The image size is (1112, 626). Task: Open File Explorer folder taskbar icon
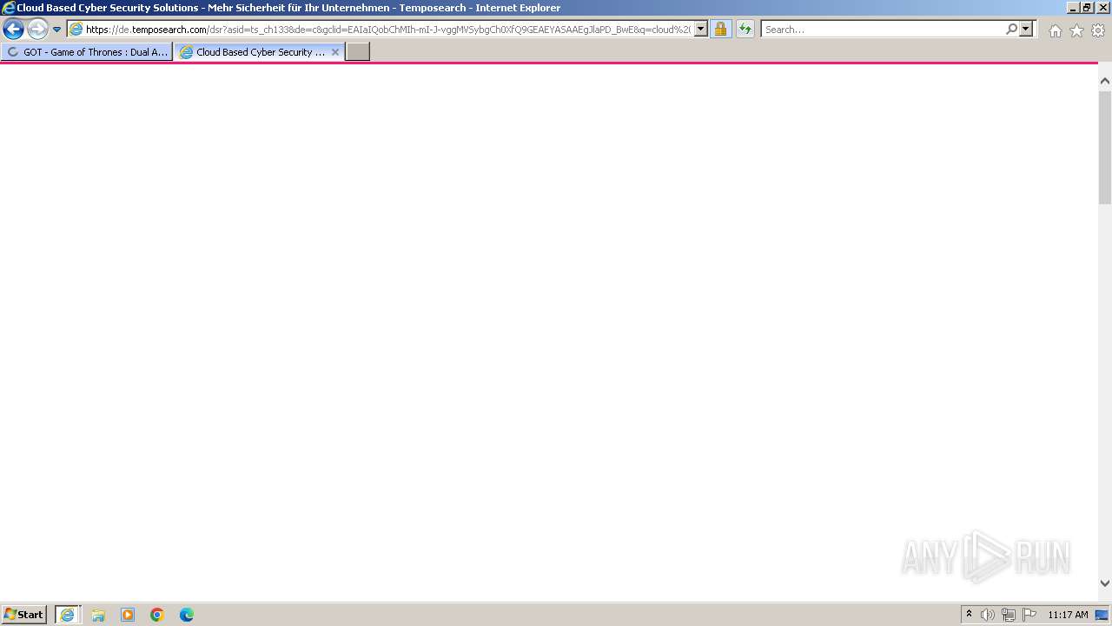coord(98,615)
